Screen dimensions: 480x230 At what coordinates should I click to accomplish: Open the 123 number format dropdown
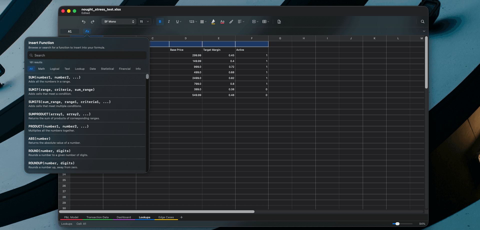click(192, 22)
